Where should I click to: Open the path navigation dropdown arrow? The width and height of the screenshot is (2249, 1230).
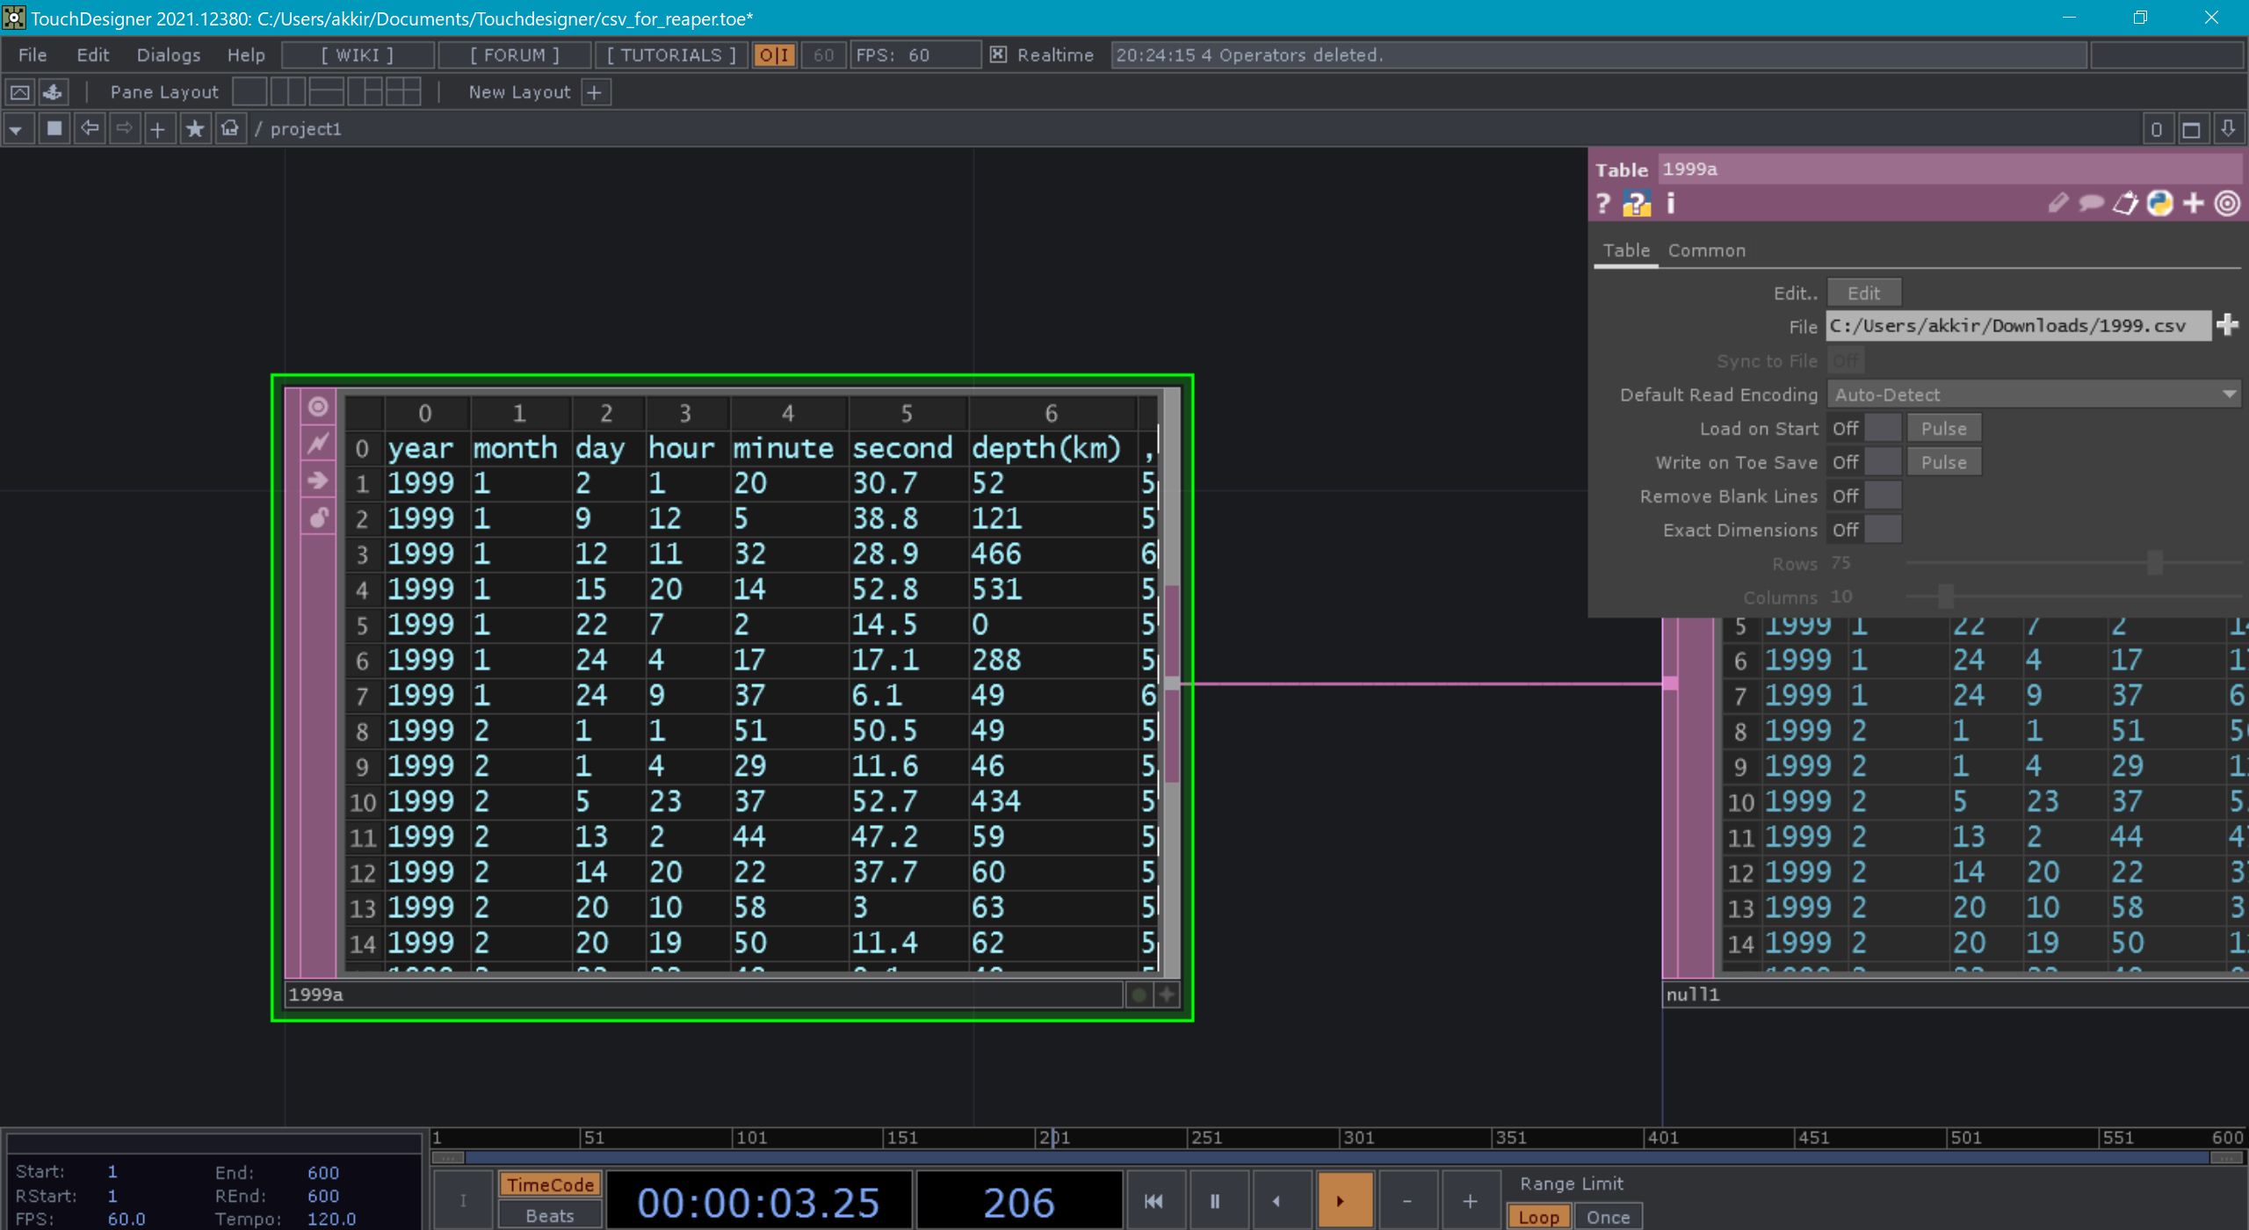pyautogui.click(x=18, y=128)
